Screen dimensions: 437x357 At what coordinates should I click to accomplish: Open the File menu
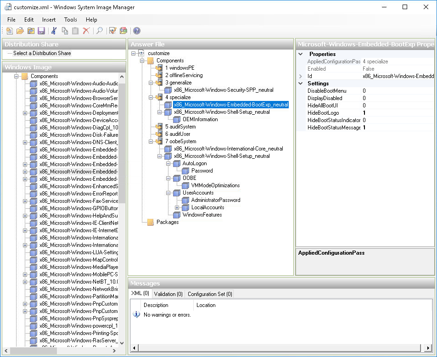(11, 20)
